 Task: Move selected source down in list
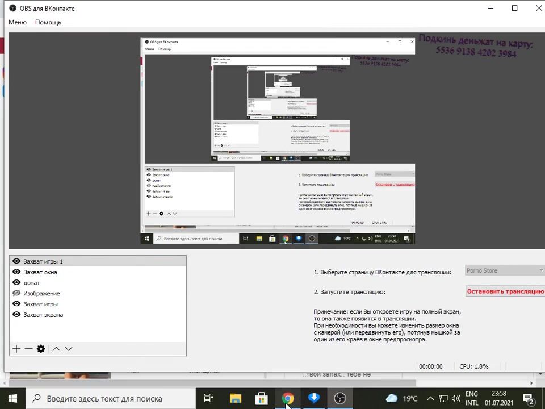[x=69, y=349]
